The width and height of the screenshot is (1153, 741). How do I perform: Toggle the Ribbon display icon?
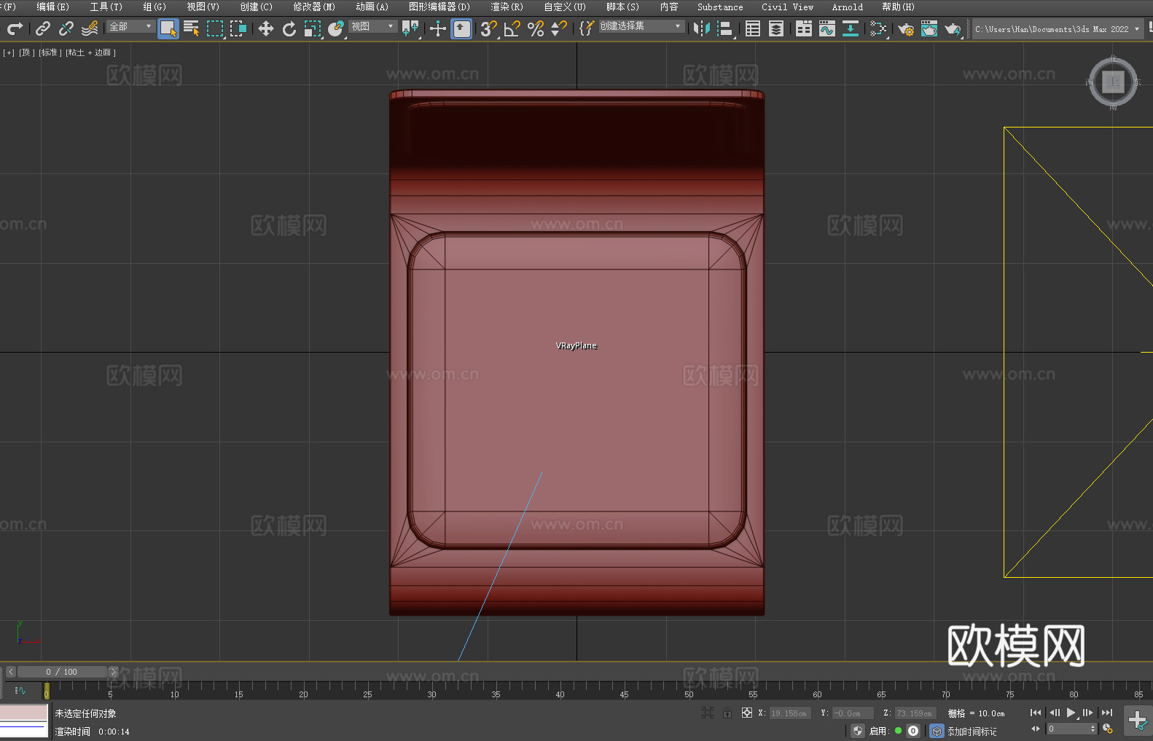point(804,28)
